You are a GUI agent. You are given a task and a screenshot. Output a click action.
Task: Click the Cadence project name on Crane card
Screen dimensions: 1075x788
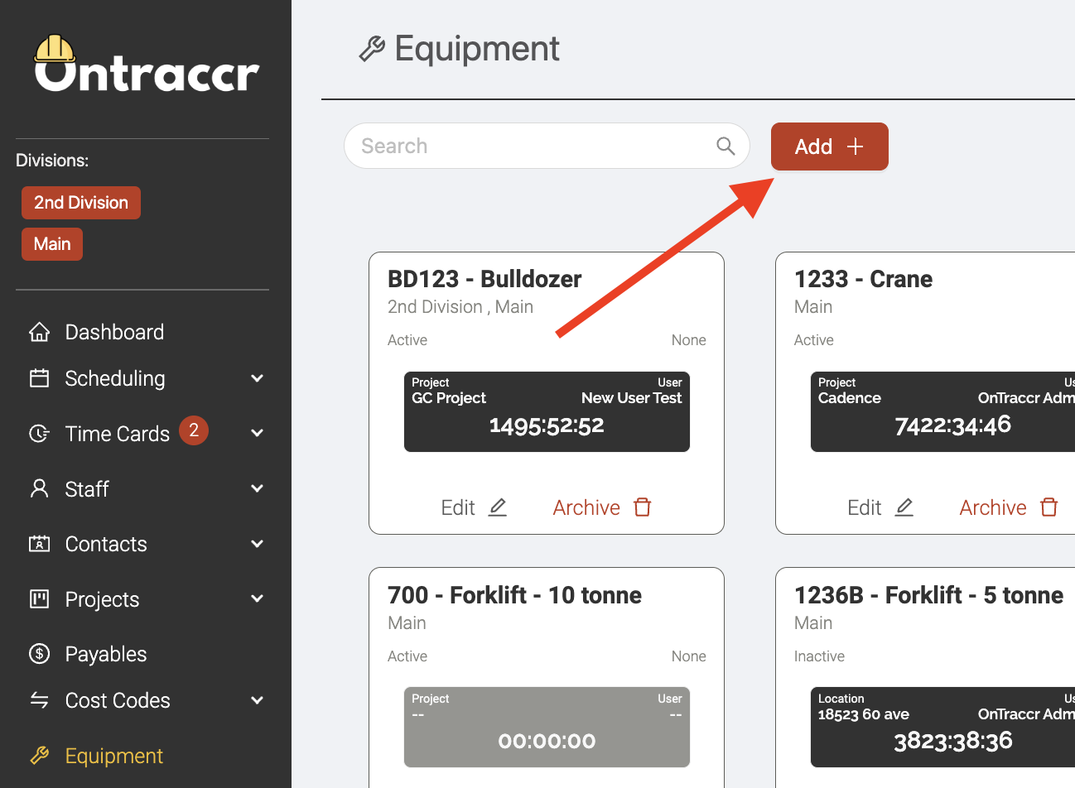[850, 398]
